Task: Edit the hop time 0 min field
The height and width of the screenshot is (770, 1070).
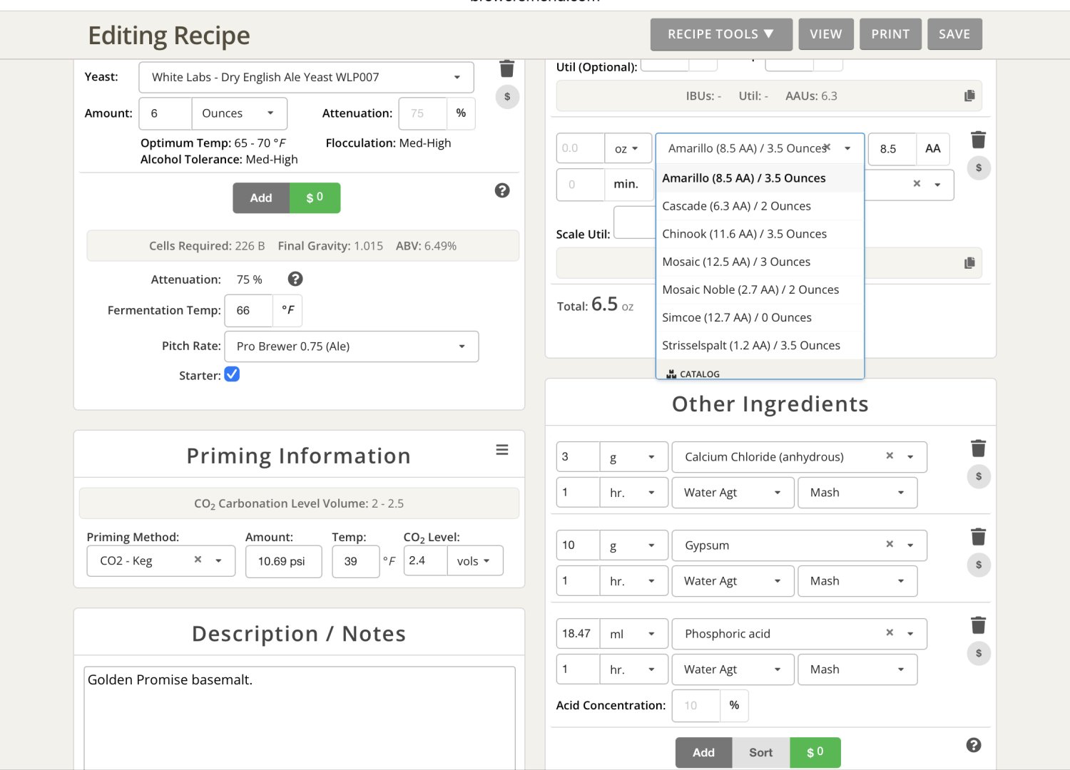Action: pos(580,185)
